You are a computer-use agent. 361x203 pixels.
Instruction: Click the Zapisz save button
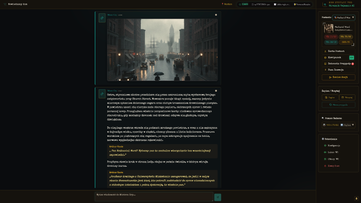[x=330, y=98]
